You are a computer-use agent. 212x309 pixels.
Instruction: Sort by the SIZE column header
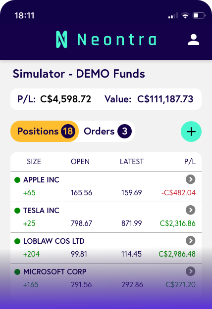(x=34, y=162)
